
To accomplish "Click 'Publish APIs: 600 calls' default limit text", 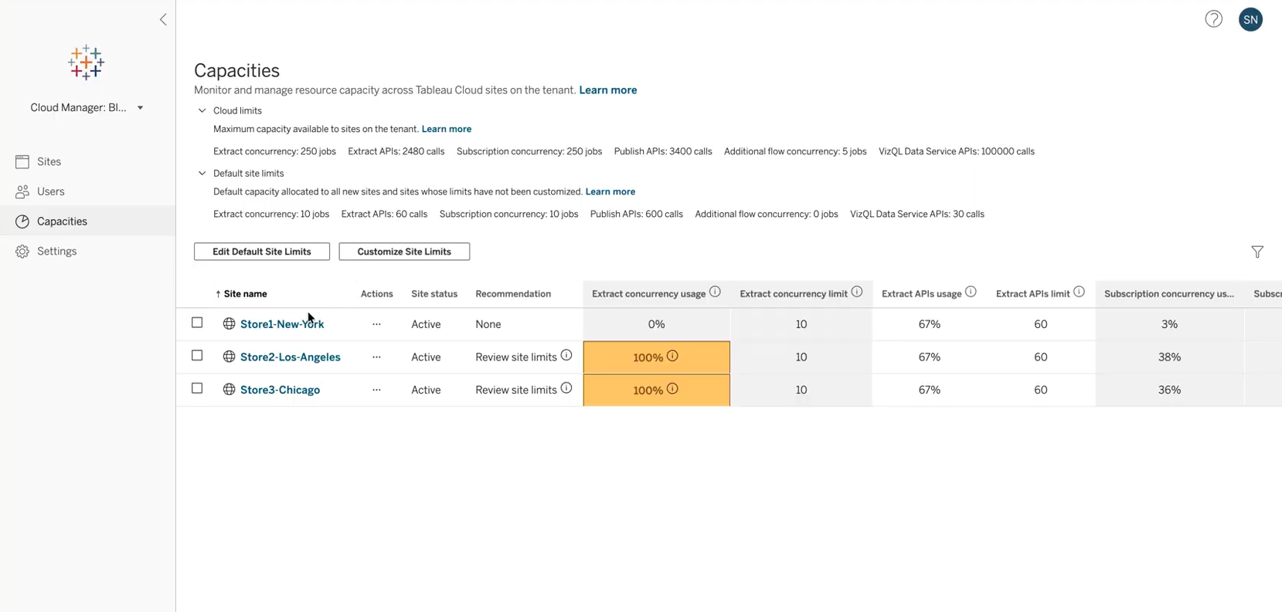I will [x=637, y=214].
